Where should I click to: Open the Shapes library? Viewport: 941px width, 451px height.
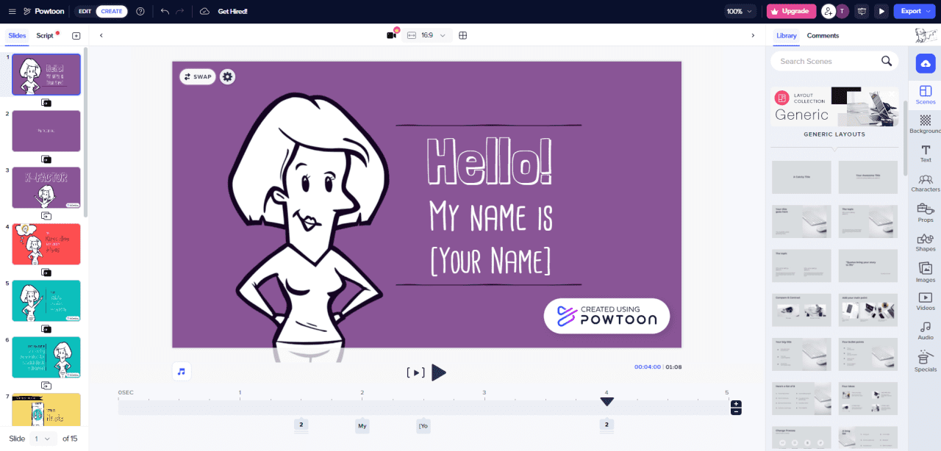point(926,242)
